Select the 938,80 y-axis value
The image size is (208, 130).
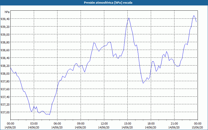(x=5, y=42)
